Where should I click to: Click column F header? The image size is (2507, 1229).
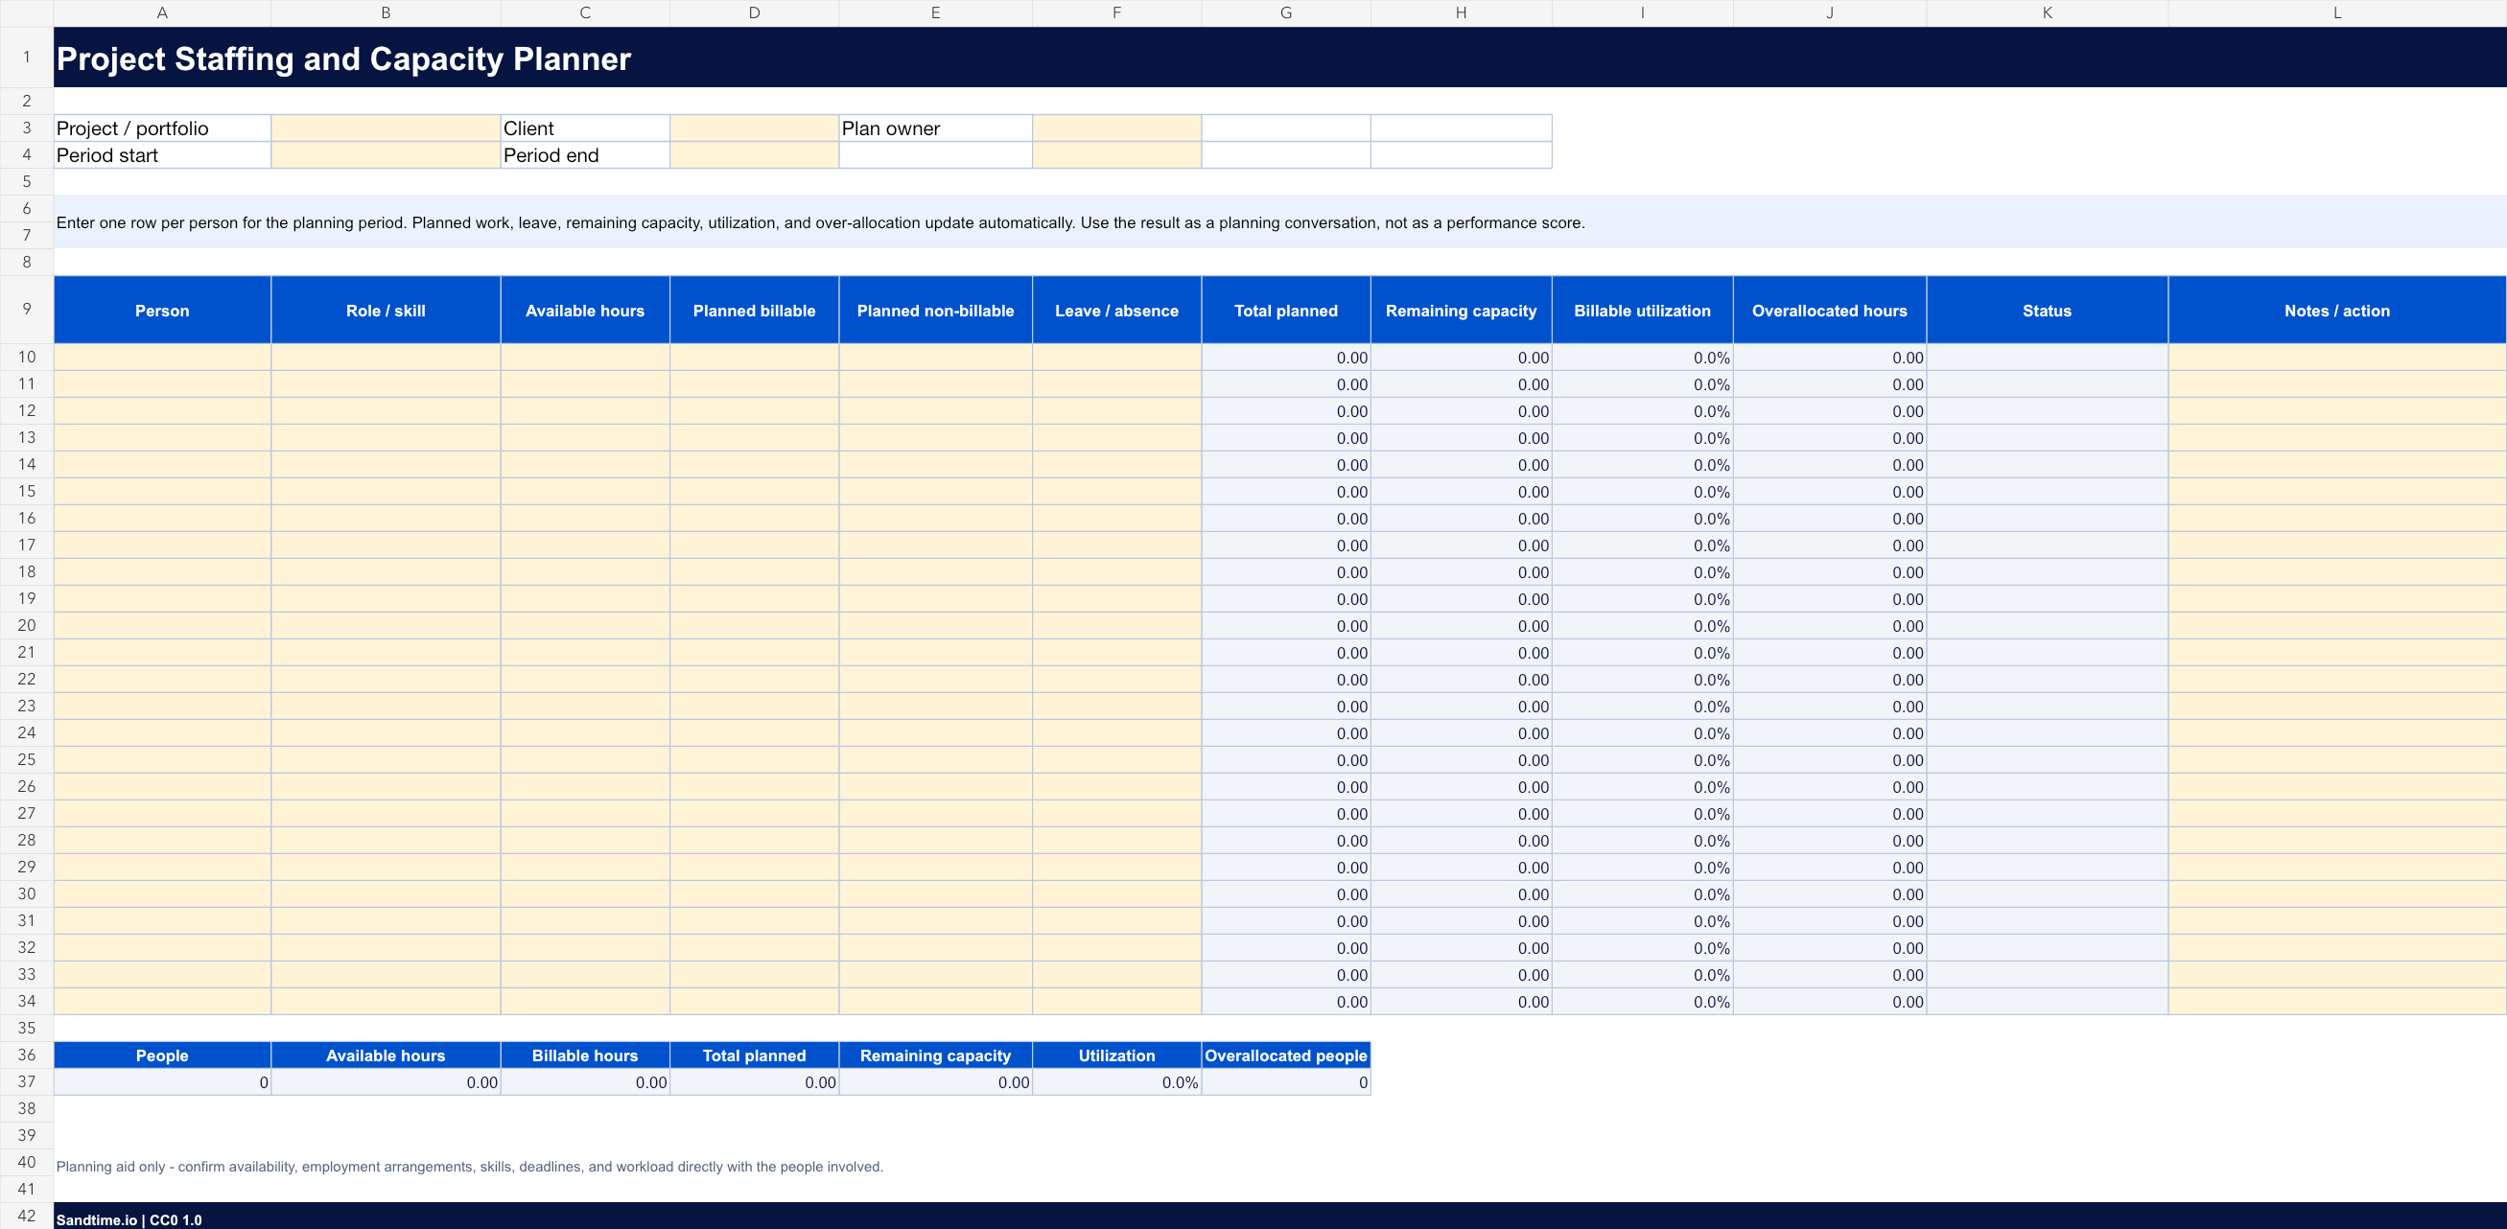click(x=1116, y=12)
